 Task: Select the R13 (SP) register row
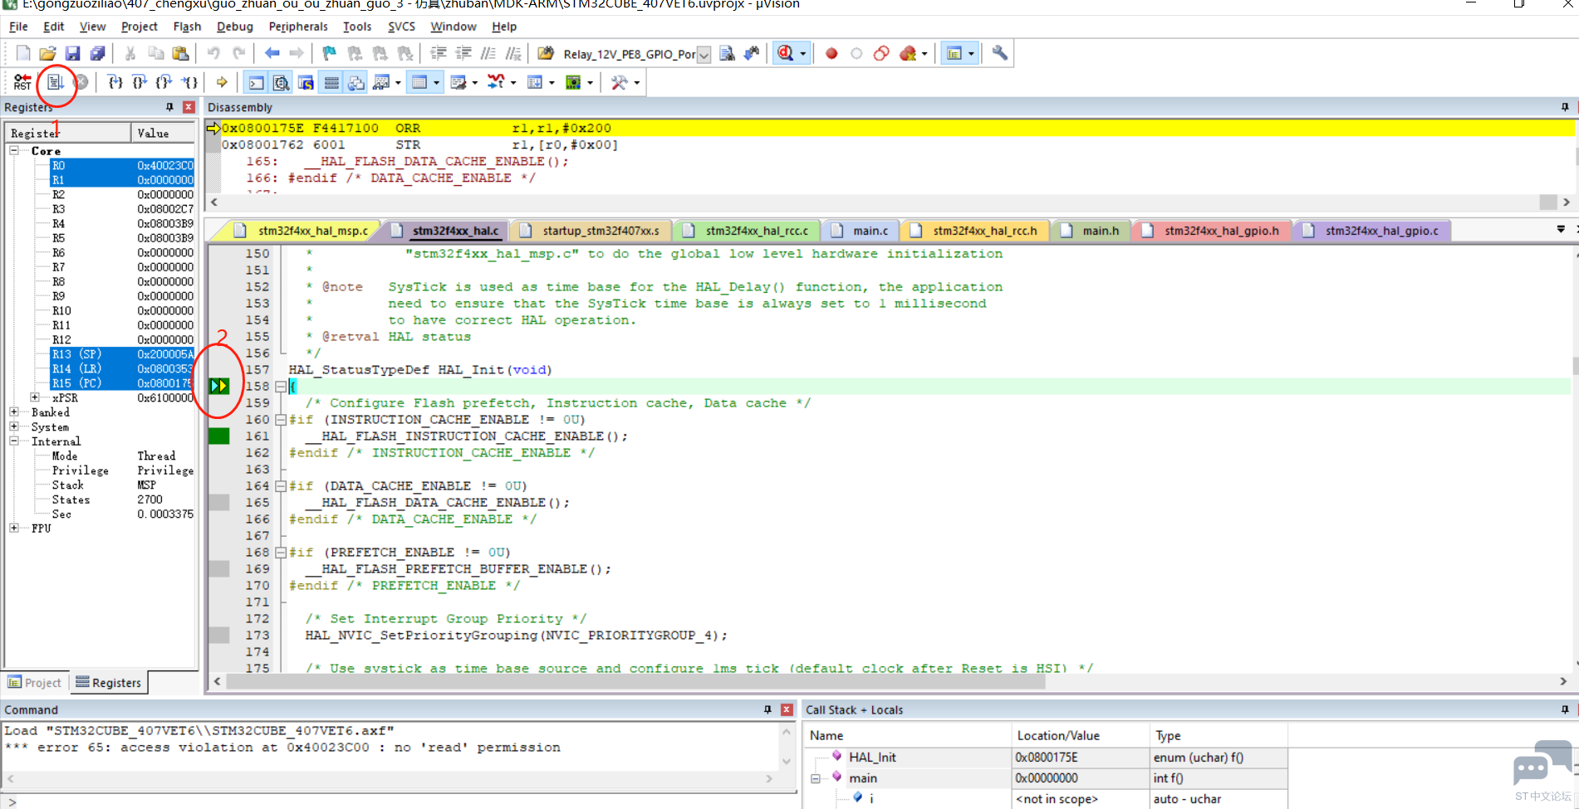[121, 354]
